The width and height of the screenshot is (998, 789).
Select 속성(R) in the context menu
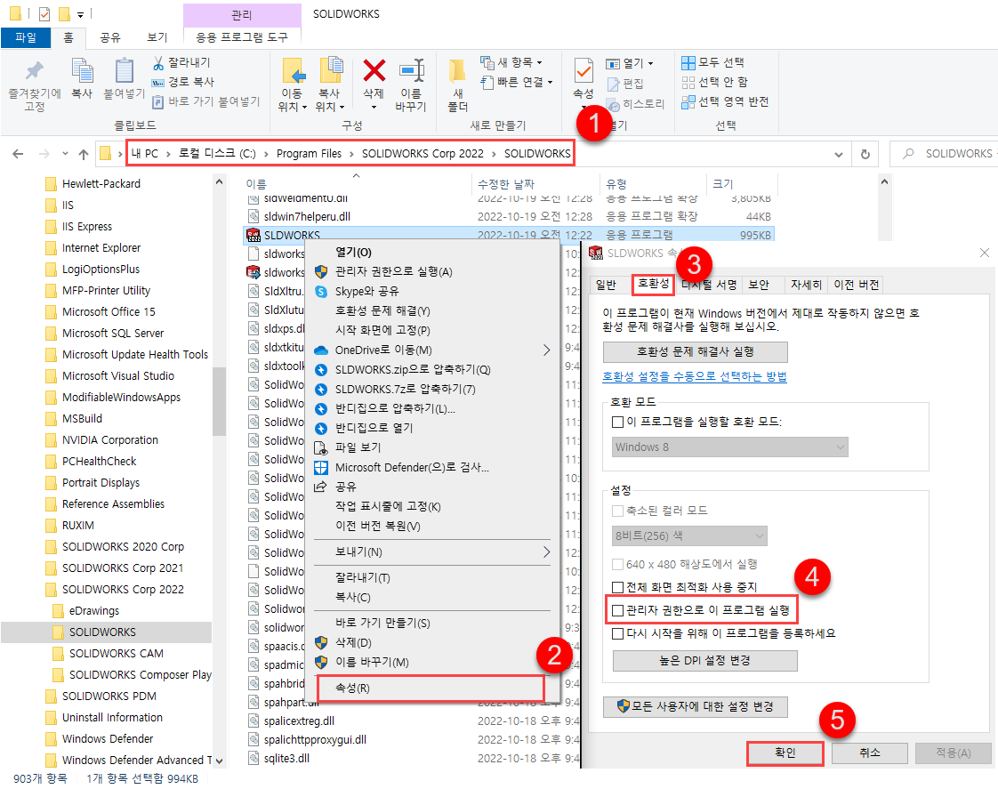(431, 688)
